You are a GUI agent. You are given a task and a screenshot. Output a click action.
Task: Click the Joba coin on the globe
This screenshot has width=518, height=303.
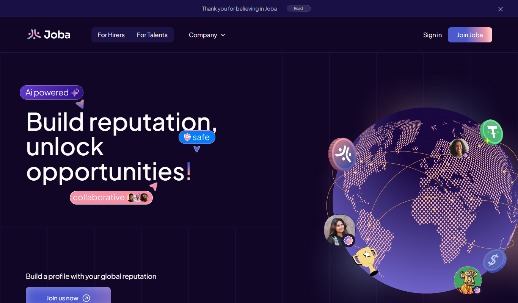coord(342,154)
